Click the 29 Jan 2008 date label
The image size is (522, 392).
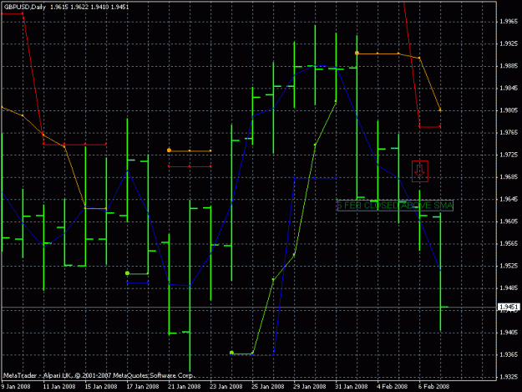pos(309,386)
